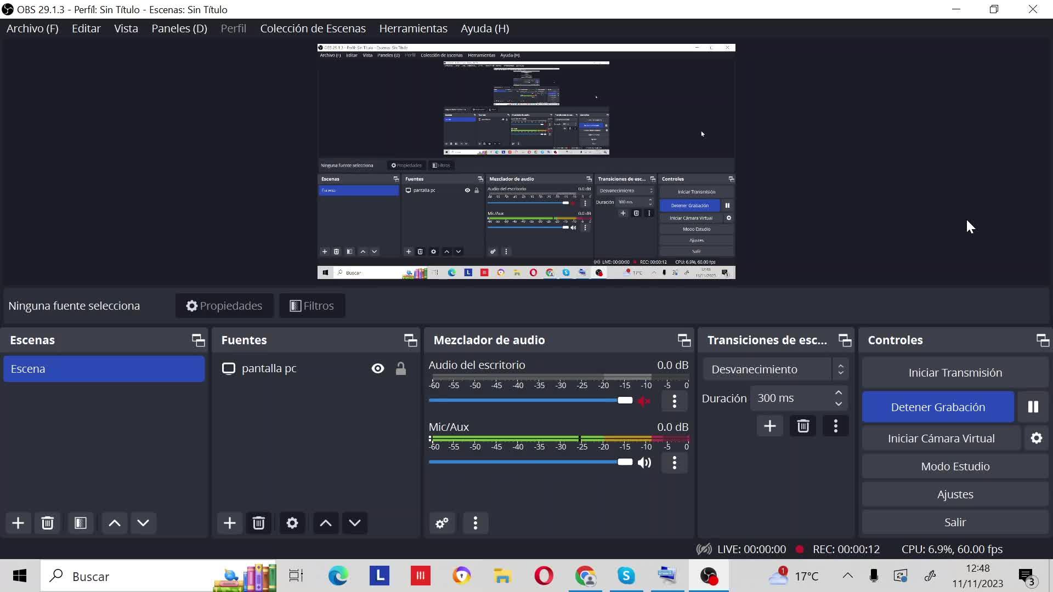Increase transition Duración with up arrow
Viewport: 1053px width, 592px height.
(x=838, y=392)
